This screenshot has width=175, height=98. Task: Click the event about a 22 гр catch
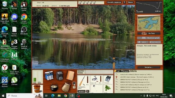coord(134,87)
